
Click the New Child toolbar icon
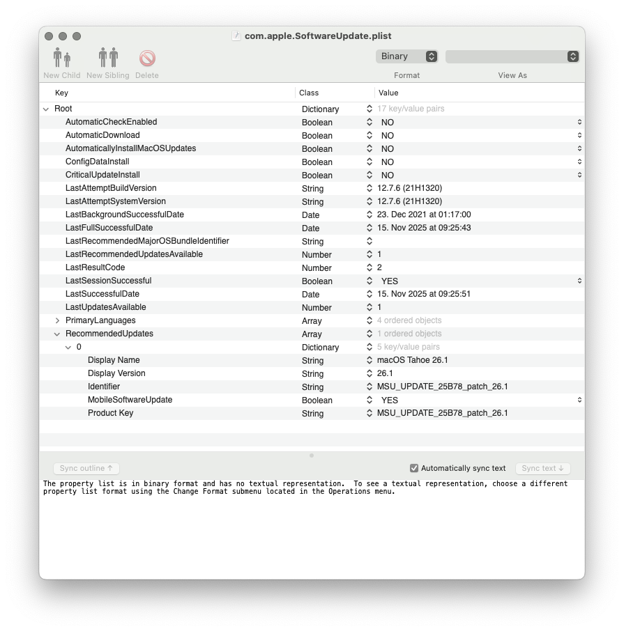click(x=61, y=57)
